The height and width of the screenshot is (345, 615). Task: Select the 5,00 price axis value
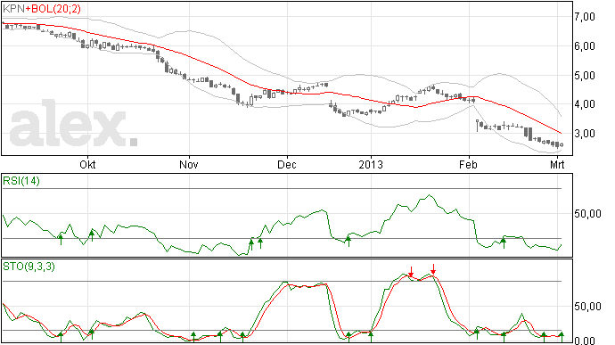pyautogui.click(x=585, y=76)
